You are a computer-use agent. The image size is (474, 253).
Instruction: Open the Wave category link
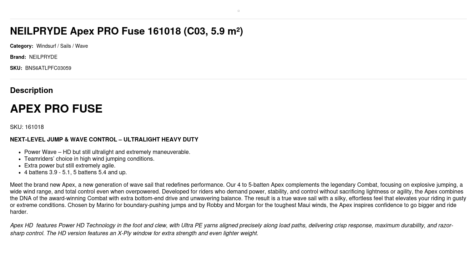pyautogui.click(x=81, y=46)
